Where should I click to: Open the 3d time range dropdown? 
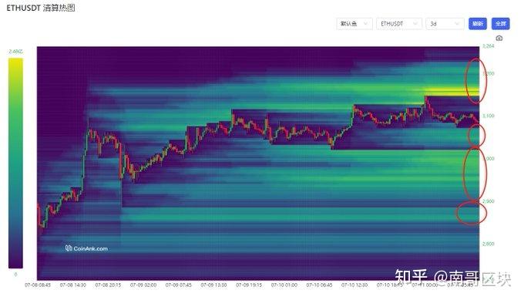click(x=445, y=24)
